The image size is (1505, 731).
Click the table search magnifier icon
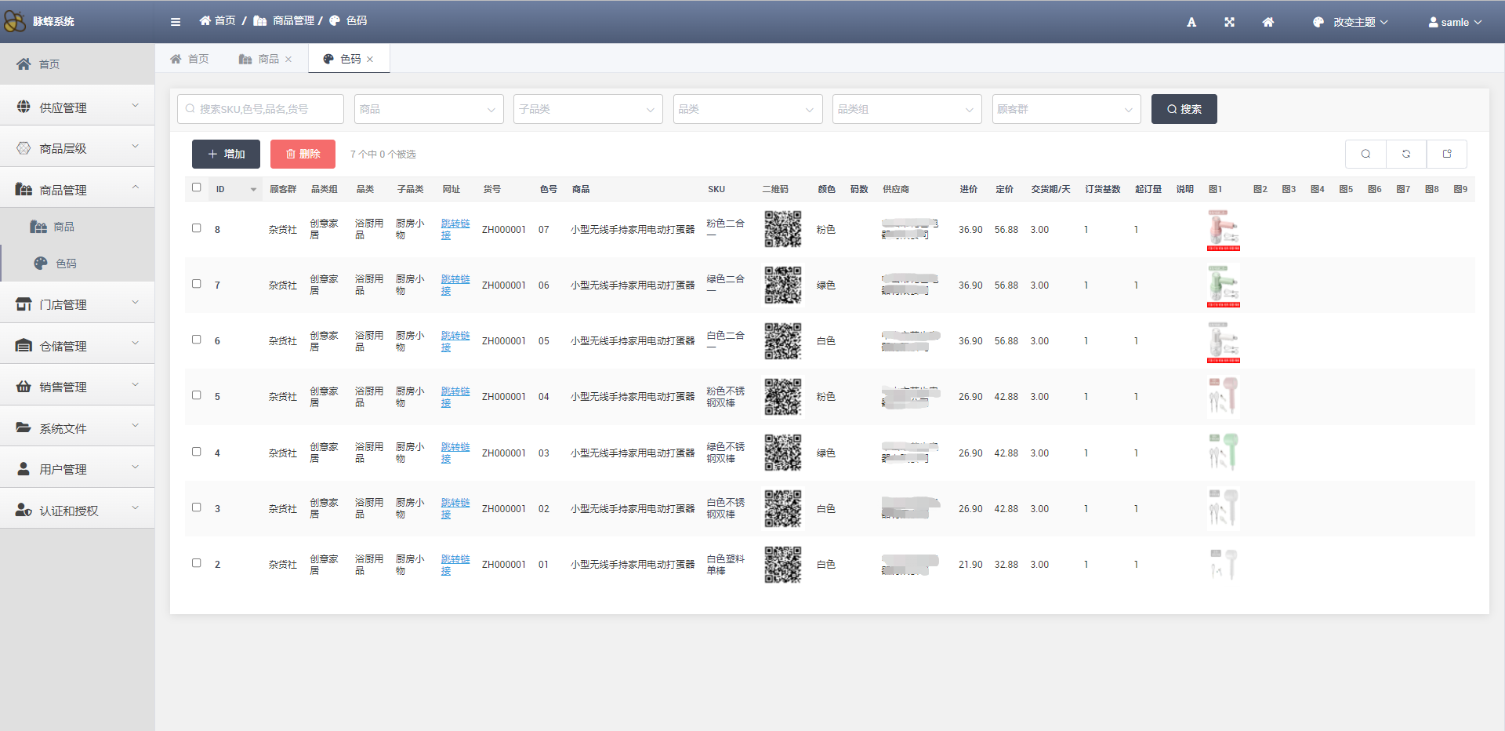1365,154
